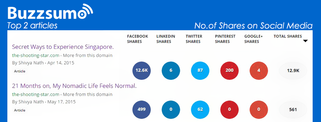This screenshot has height=122, width=321.
Task: Sort by Facebook Shares column header
Action: 137,39
